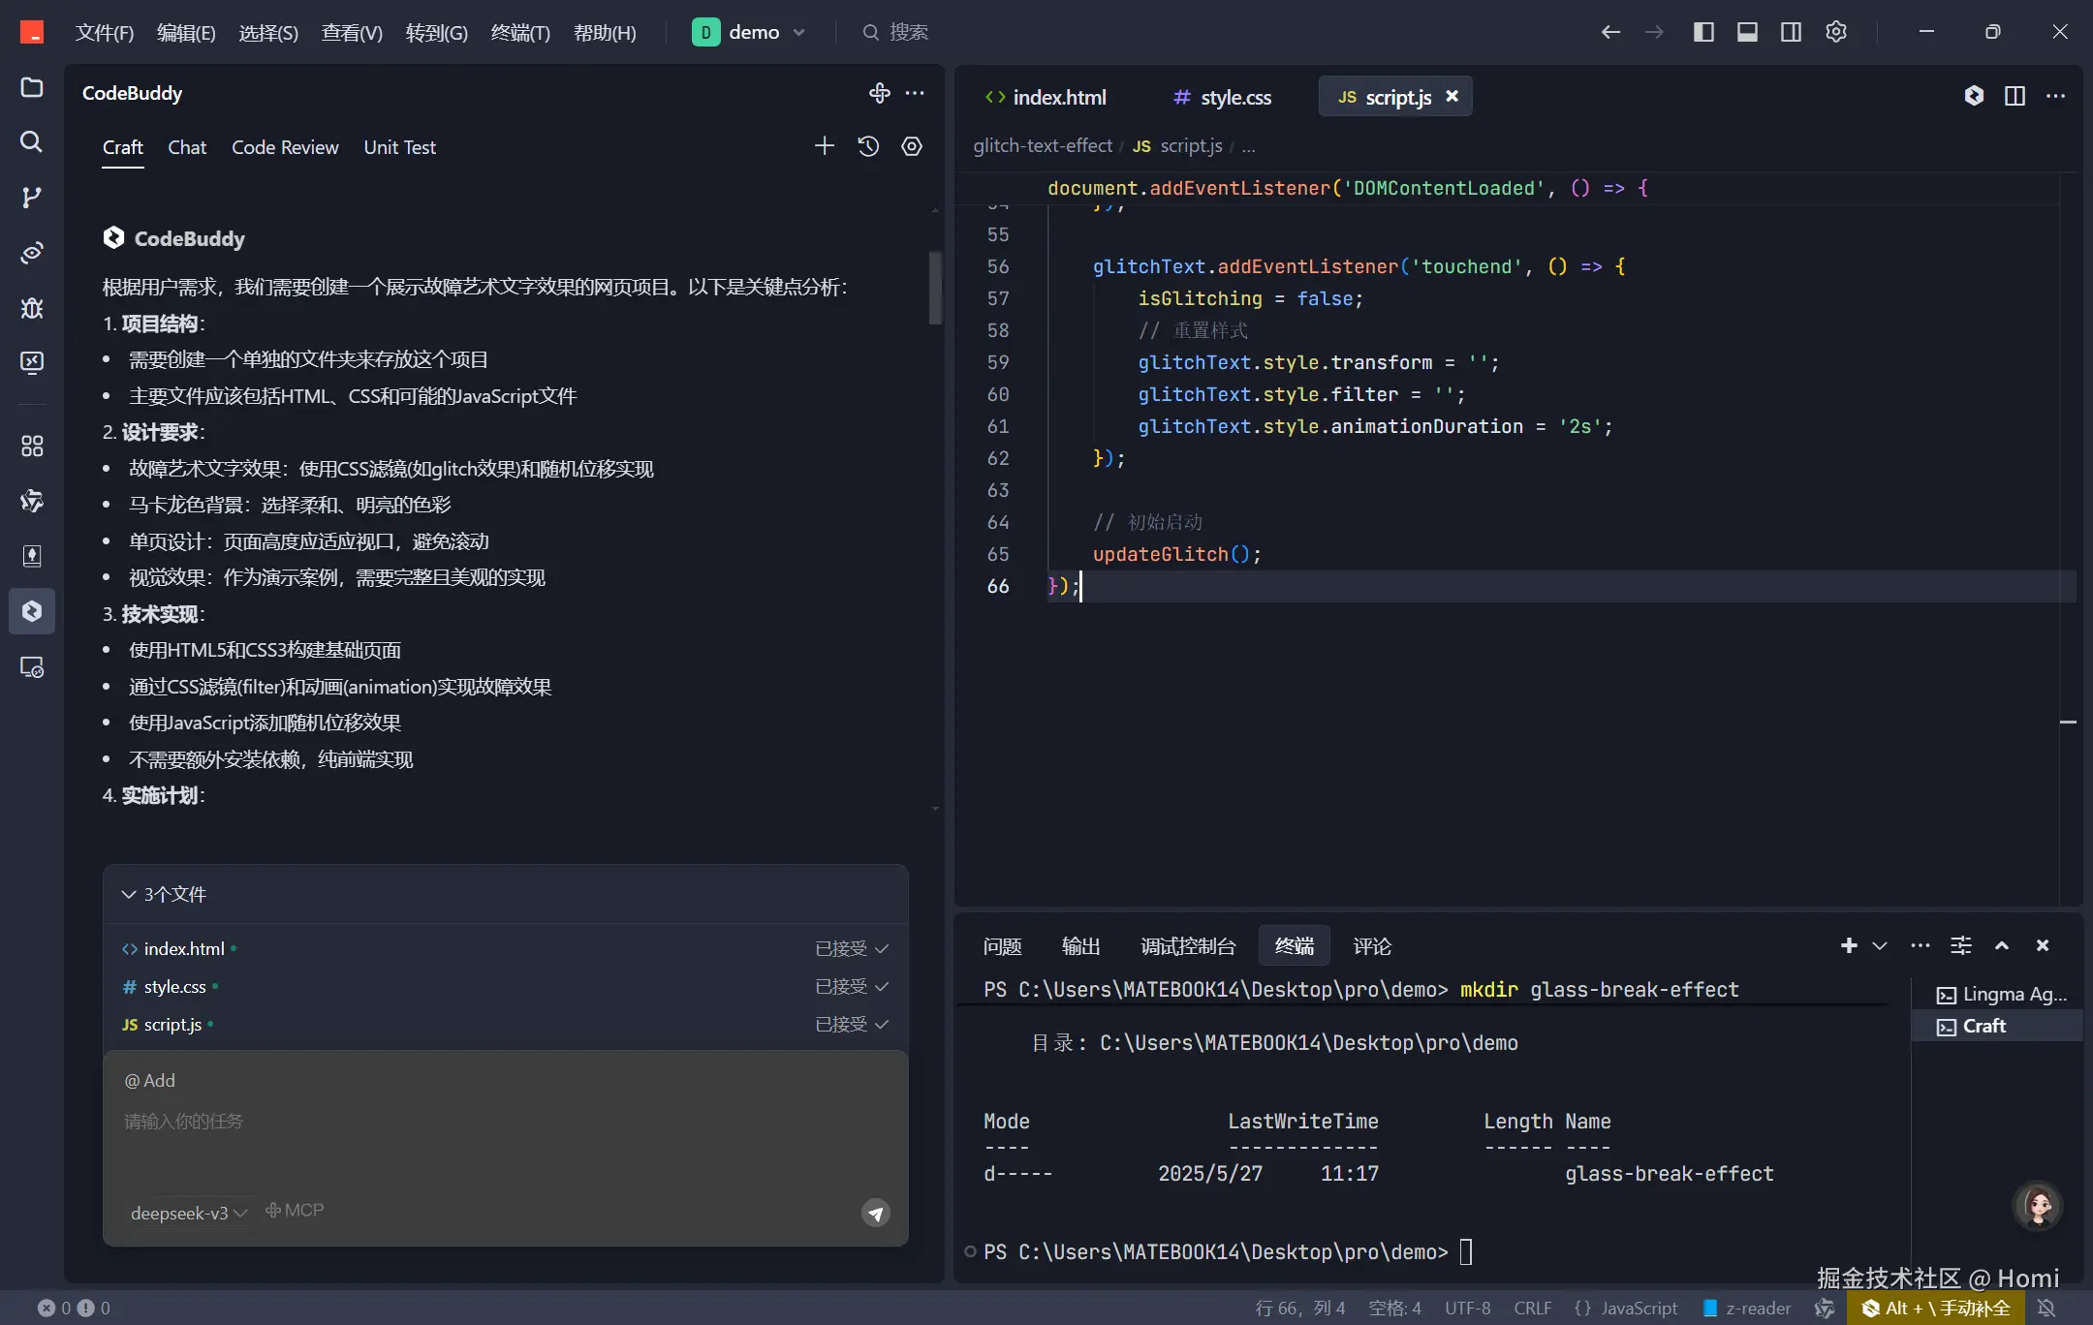Click the chat history clock icon

(x=868, y=146)
